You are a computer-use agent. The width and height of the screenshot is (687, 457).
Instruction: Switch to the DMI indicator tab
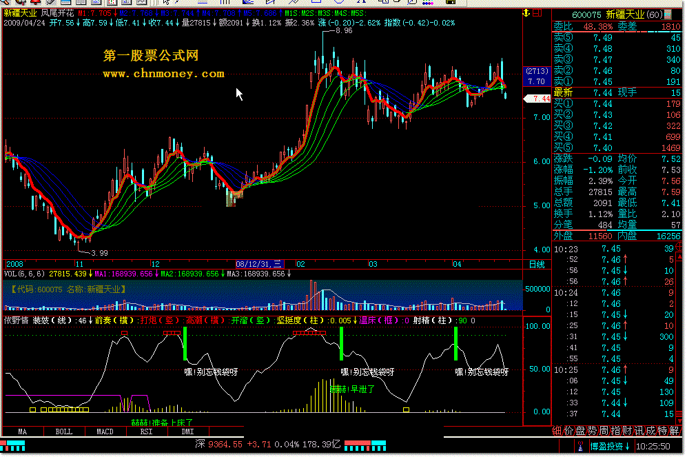[x=187, y=431]
